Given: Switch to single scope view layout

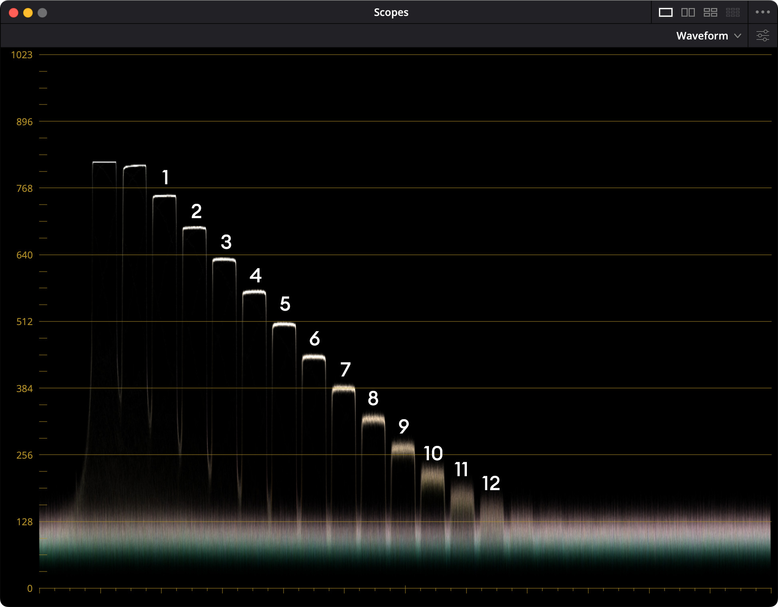Looking at the screenshot, I should [x=665, y=12].
